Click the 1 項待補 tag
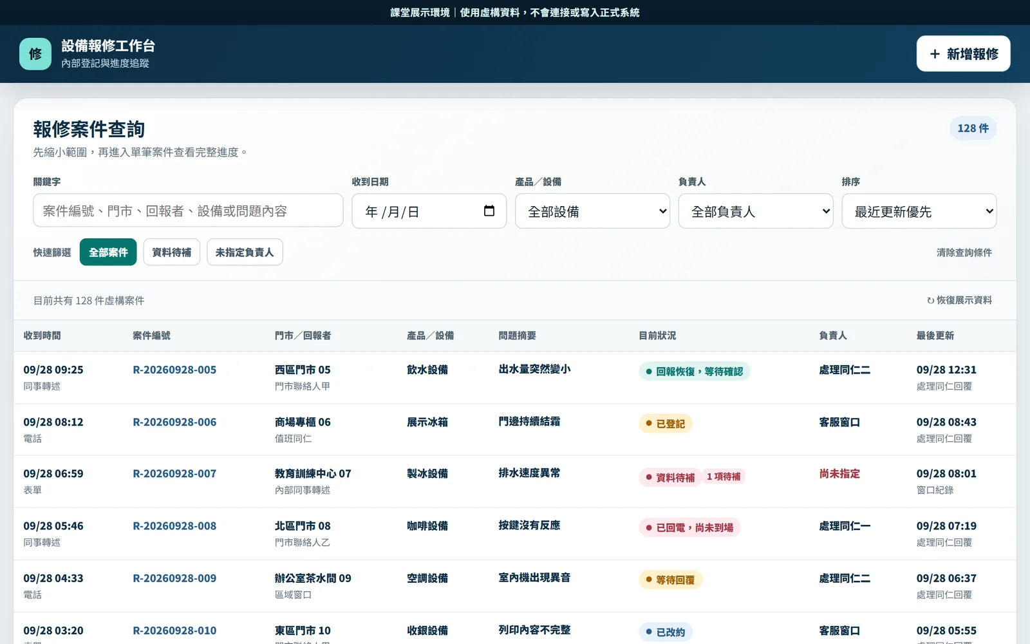 point(724,477)
